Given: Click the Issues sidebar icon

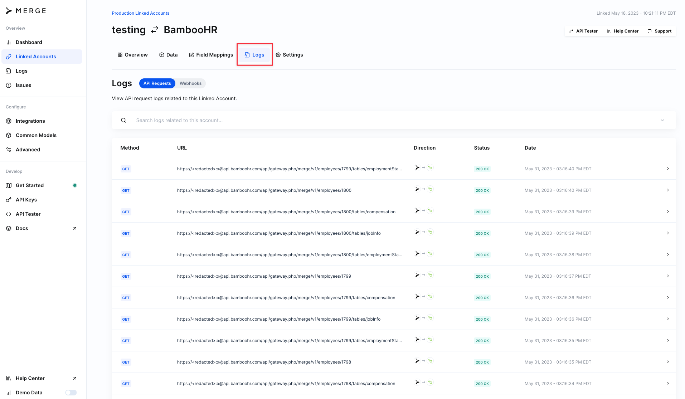Looking at the screenshot, I should tap(9, 85).
